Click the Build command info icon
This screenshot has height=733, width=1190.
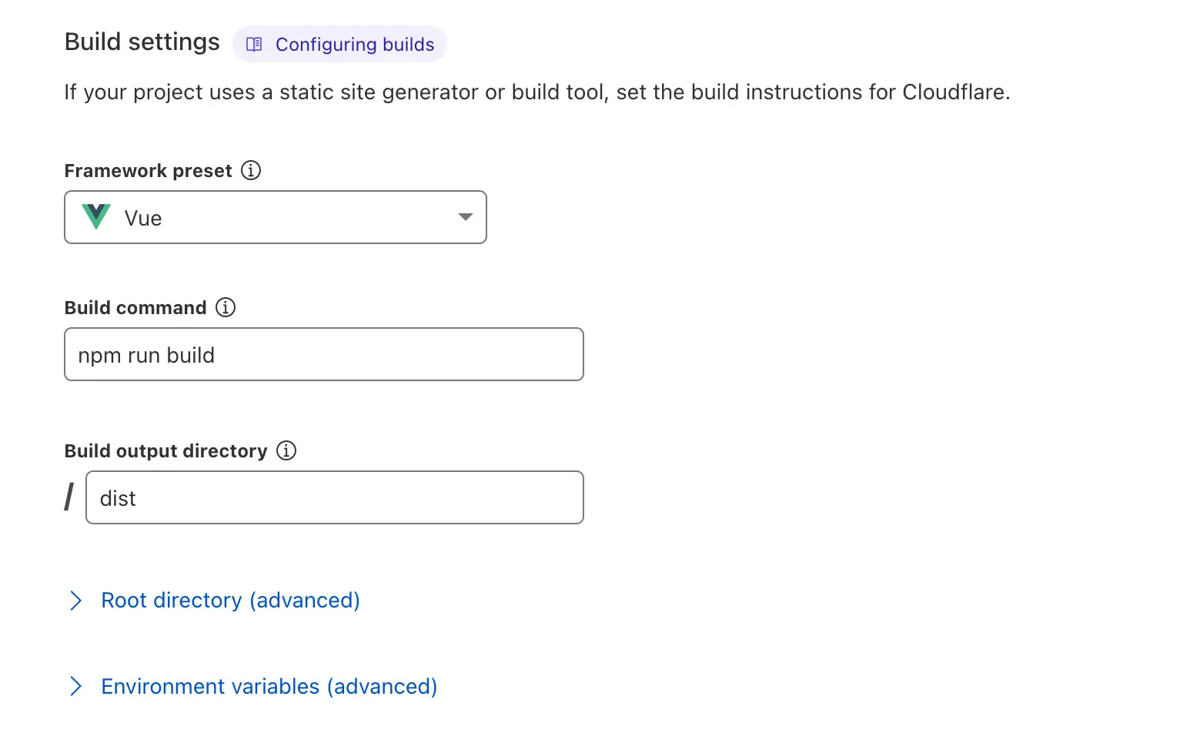pos(226,307)
